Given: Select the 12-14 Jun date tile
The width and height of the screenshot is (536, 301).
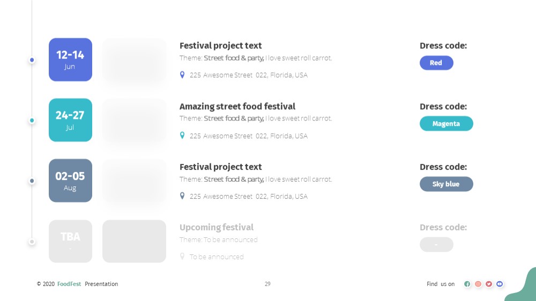Looking at the screenshot, I should [x=70, y=59].
